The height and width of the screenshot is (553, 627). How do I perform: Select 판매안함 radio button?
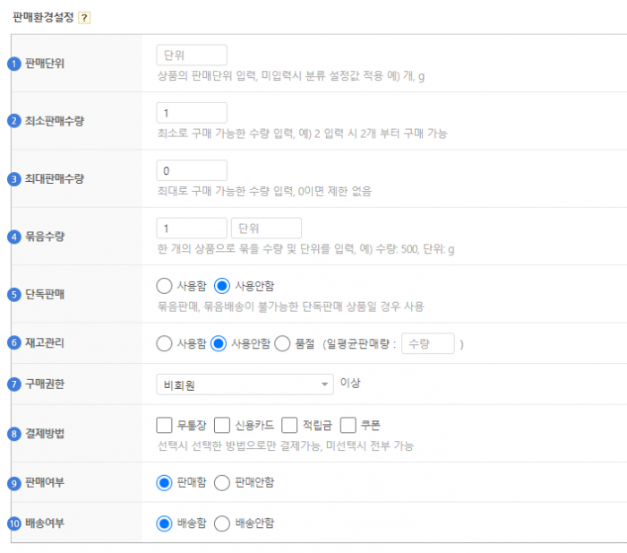click(223, 482)
